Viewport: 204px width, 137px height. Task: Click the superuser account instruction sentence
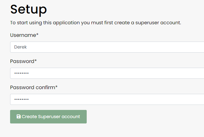pyautogui.click(x=96, y=23)
